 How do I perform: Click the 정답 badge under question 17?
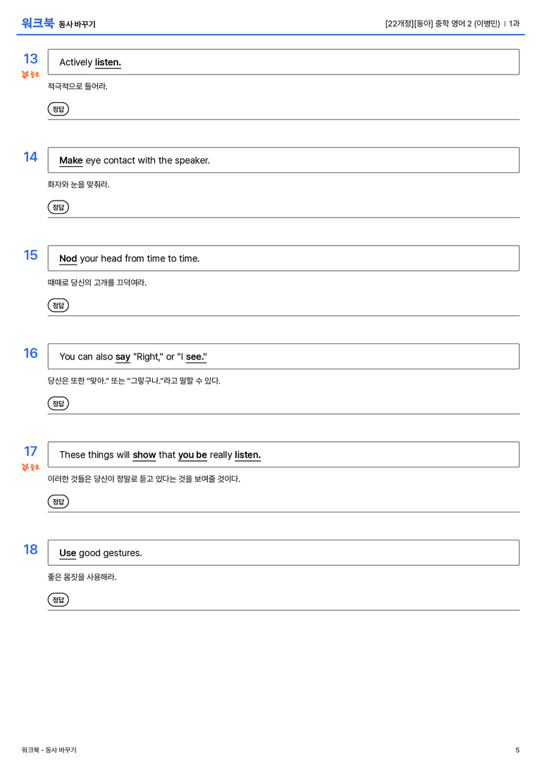pos(58,502)
